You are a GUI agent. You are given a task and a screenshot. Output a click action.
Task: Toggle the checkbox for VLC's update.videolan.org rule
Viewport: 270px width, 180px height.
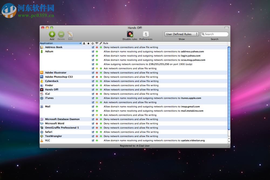click(93, 140)
